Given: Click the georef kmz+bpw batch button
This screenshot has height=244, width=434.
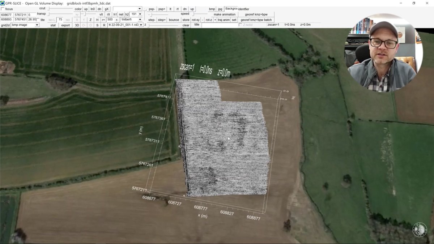Looking at the screenshot, I should [256, 20].
